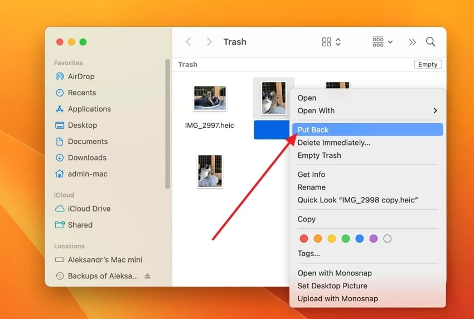
Task: Expand the group-by options dropdown
Action: pyautogui.click(x=383, y=42)
